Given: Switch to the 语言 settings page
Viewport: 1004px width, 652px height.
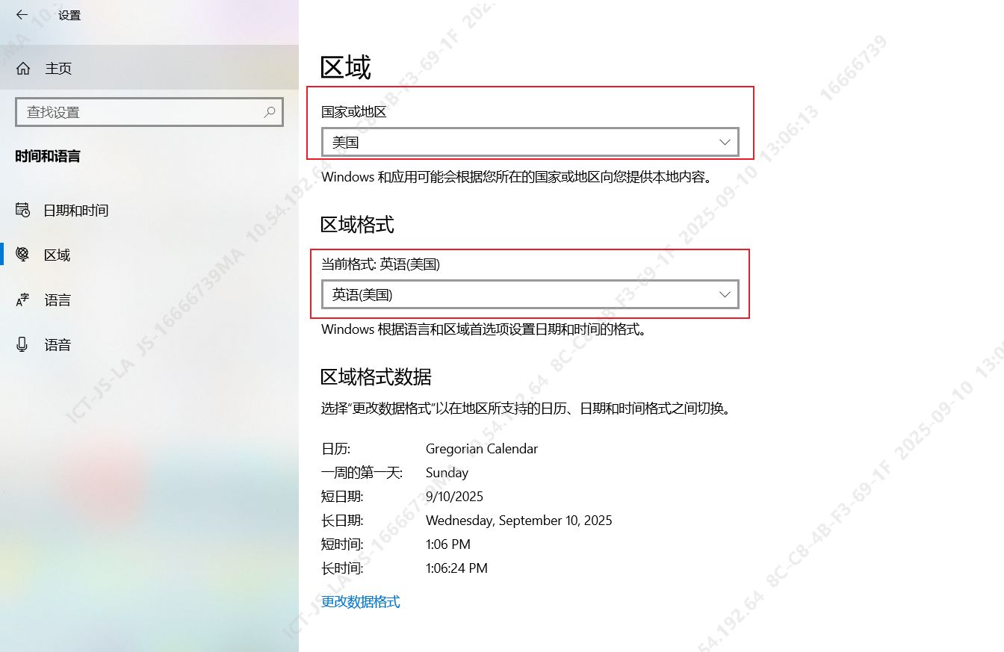Looking at the screenshot, I should coord(58,300).
